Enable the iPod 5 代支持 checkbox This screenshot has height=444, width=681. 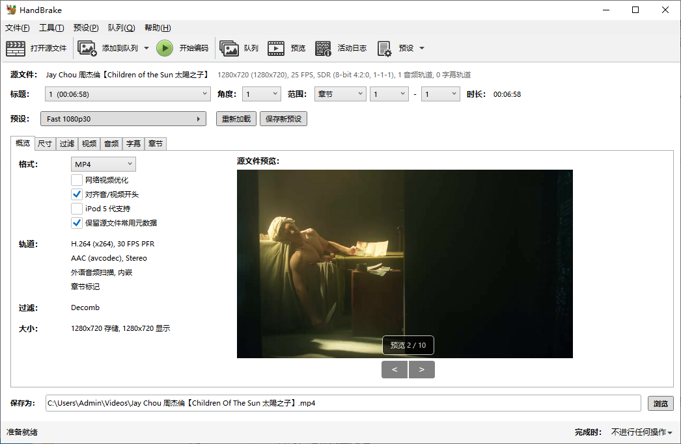click(76, 209)
